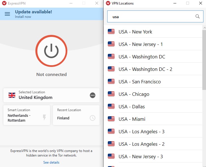Click Install now update link
The height and width of the screenshot is (167, 206).
pos(23,17)
